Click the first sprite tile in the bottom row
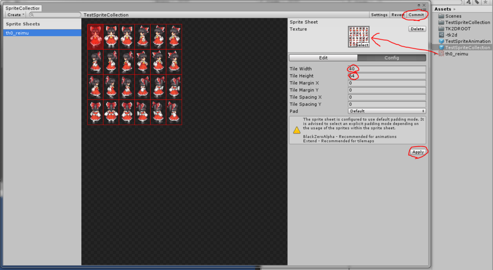 pos(95,112)
